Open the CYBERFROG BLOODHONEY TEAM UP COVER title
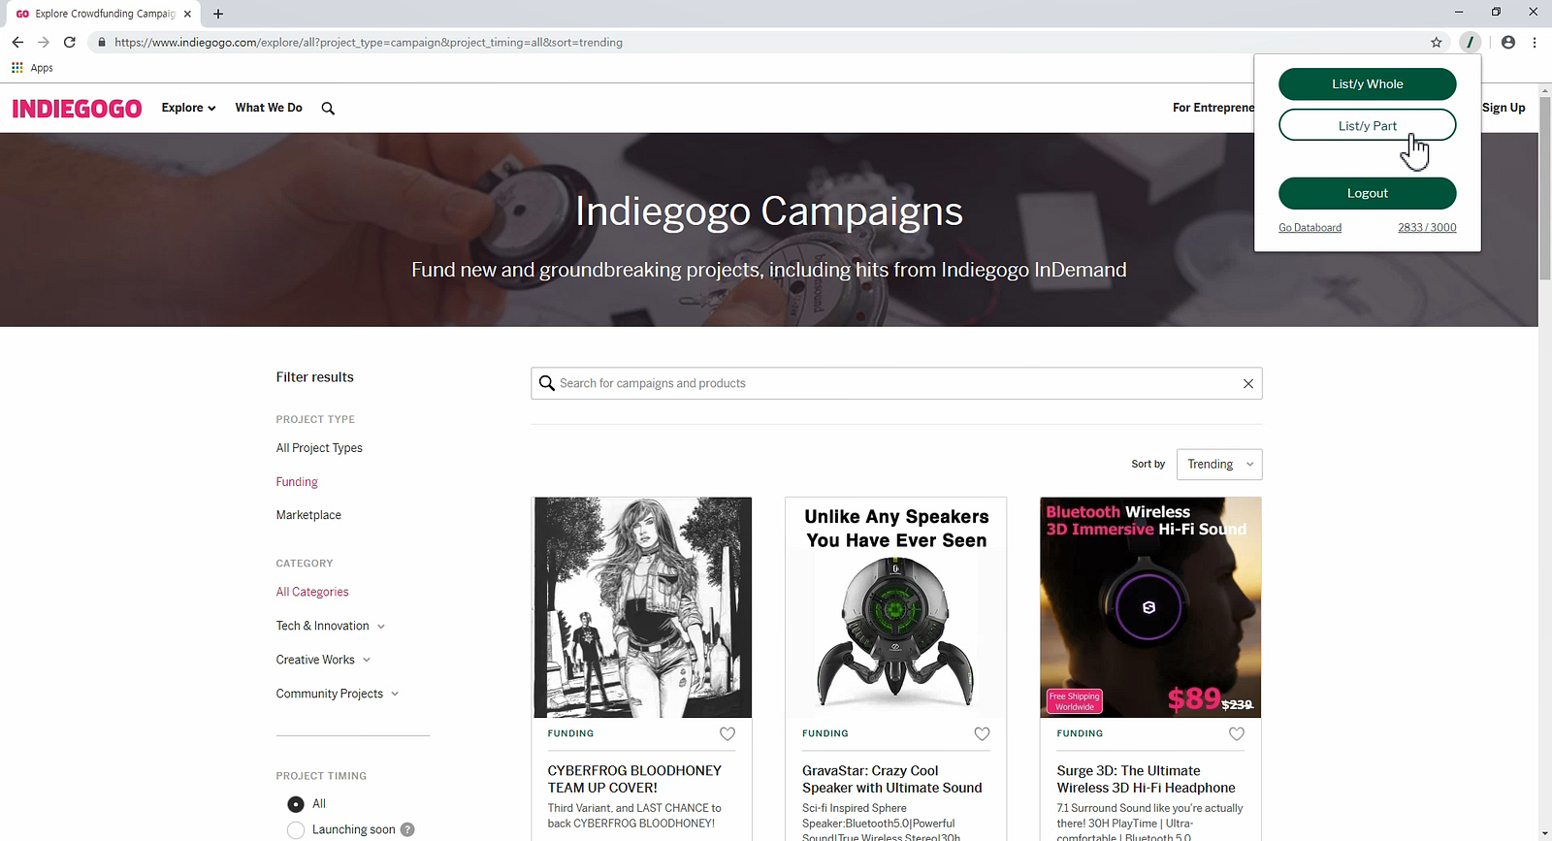The height and width of the screenshot is (841, 1552). pyautogui.click(x=634, y=779)
